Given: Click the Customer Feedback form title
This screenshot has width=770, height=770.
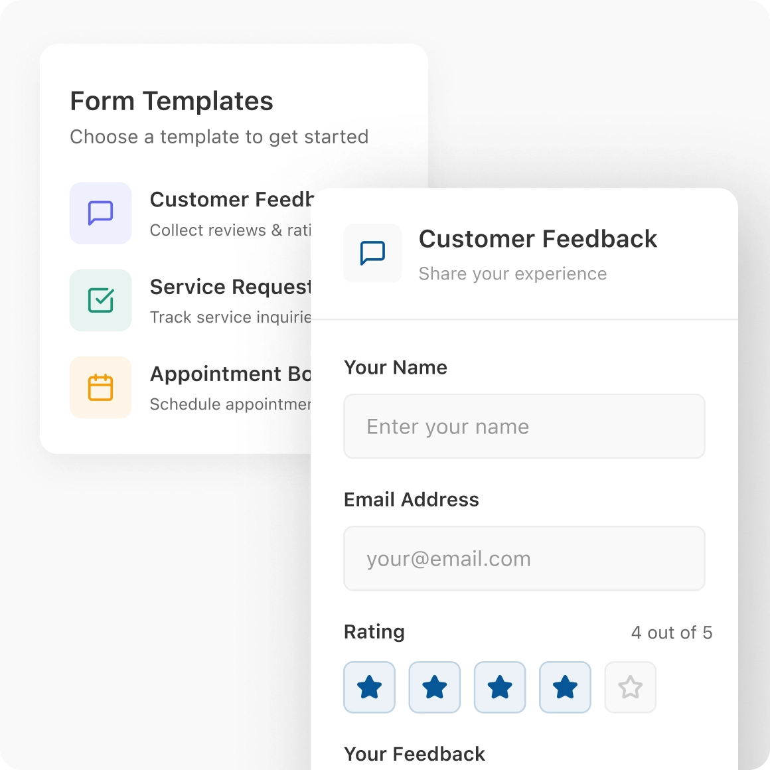Looking at the screenshot, I should pyautogui.click(x=538, y=239).
